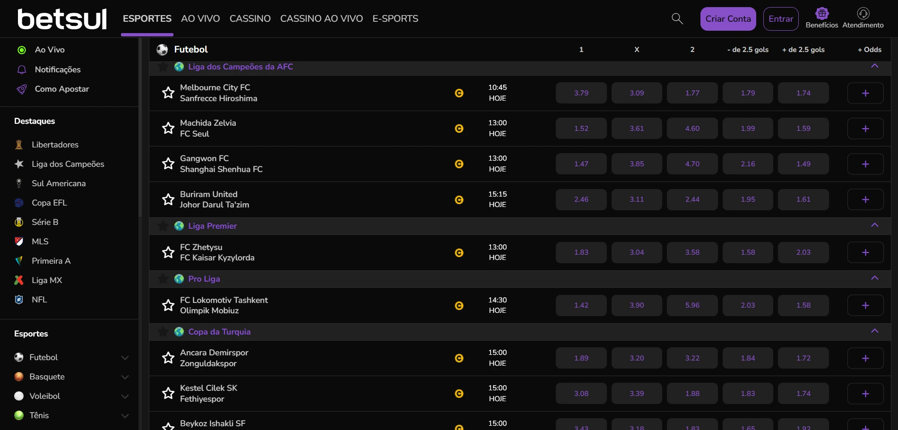Collapse the Copa da Turquia section

[x=875, y=331]
